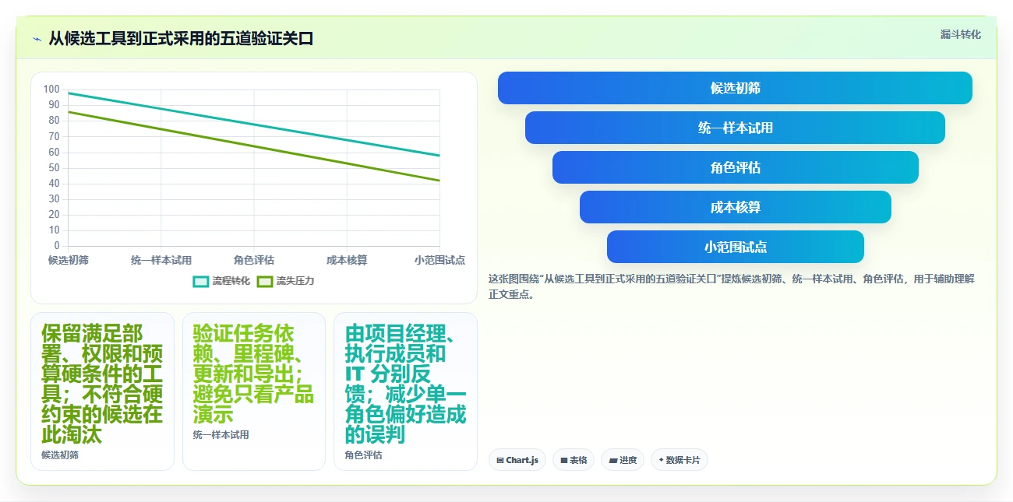Viewport: 1013px width, 502px height.
Task: Click the Chart.js tag chip
Action: click(517, 460)
